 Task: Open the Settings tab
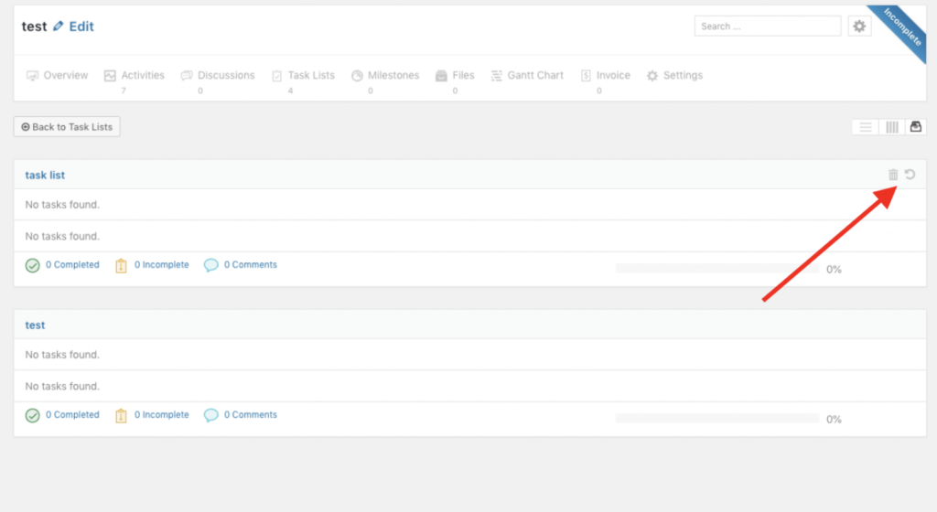pos(674,75)
